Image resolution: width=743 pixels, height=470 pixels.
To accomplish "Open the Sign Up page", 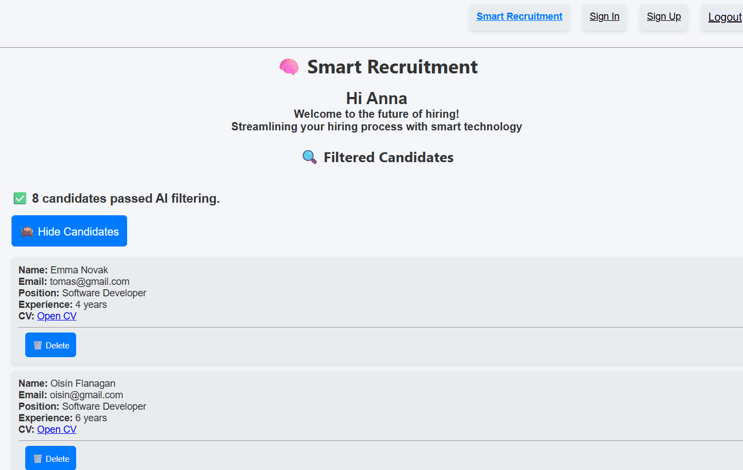I will coord(664,16).
